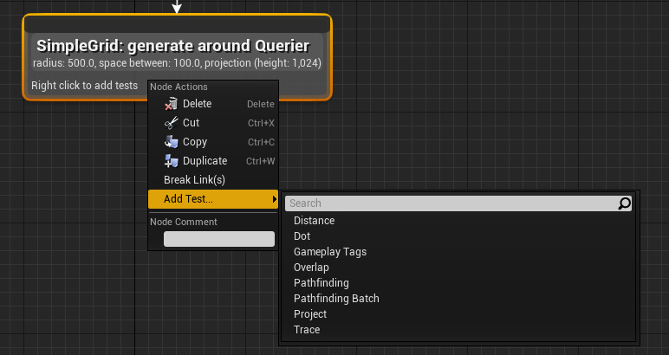
Task: Click the Delete icon with red X
Action: point(171,104)
